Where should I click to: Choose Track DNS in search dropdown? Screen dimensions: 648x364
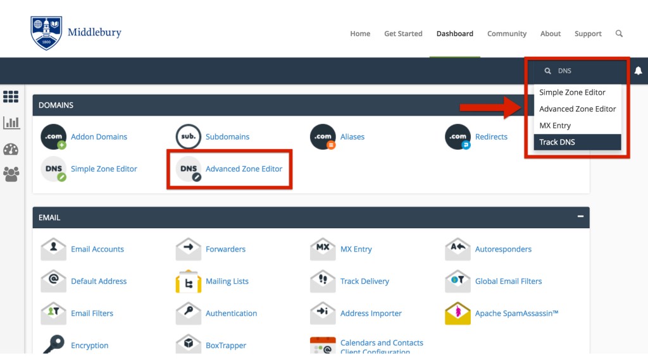[x=557, y=142]
